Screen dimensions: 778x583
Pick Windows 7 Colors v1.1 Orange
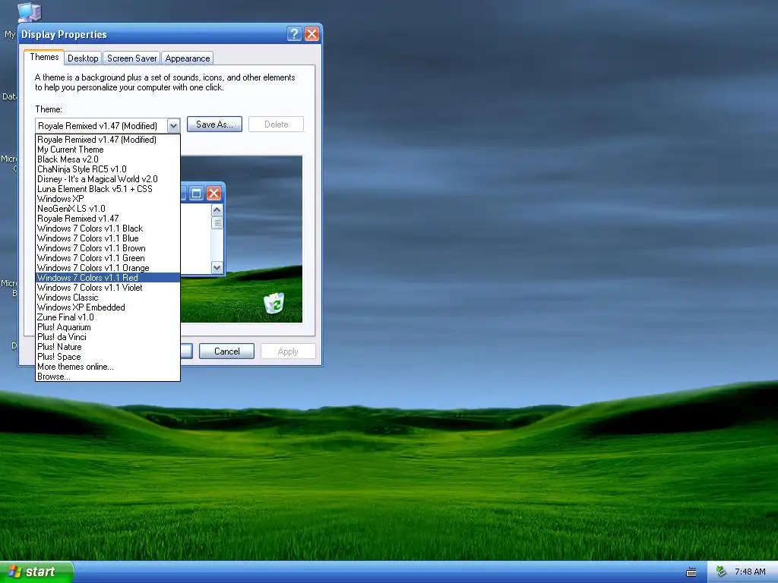(108, 268)
